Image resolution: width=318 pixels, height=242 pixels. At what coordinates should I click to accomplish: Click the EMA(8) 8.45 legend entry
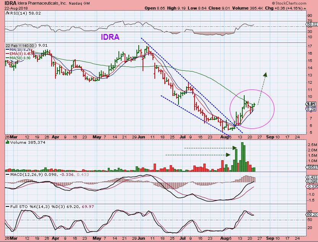tap(18, 54)
